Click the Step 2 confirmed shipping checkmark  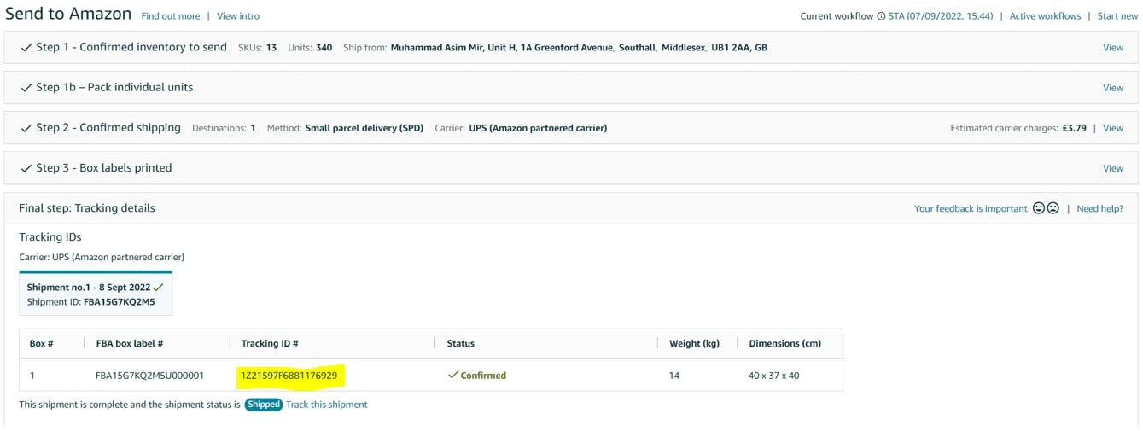pyautogui.click(x=26, y=128)
